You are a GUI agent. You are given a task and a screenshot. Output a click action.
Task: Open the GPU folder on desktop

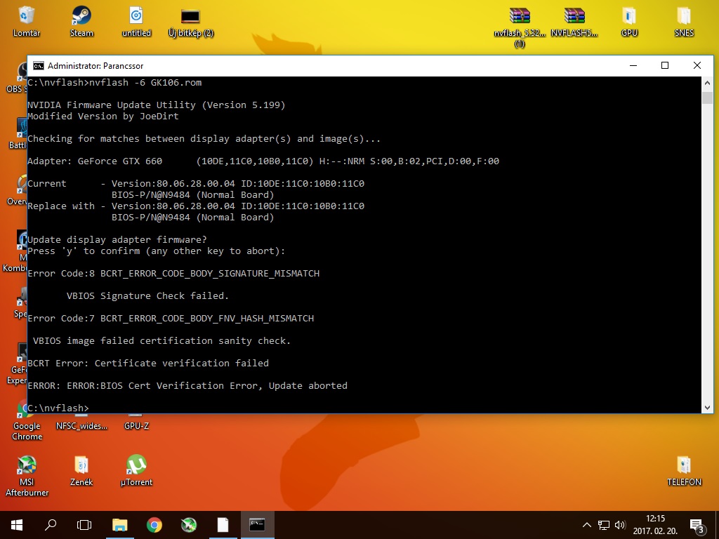tap(629, 21)
